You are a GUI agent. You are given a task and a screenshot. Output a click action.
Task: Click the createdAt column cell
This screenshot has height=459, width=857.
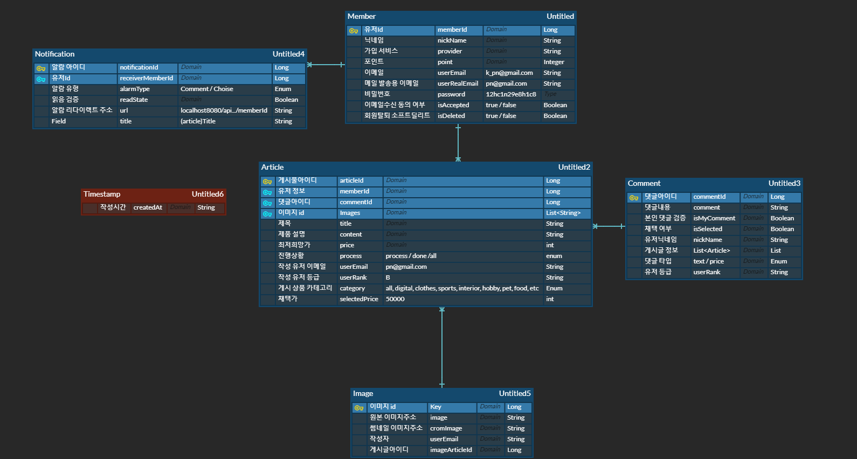coord(148,207)
